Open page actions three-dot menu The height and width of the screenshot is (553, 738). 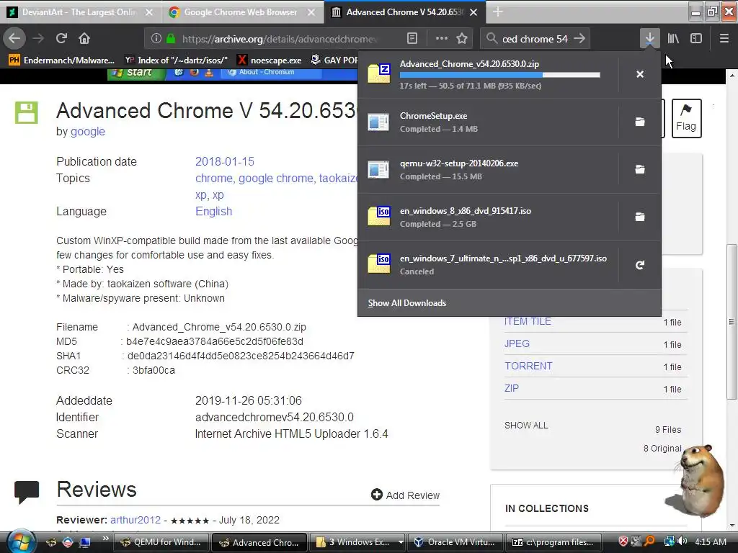(x=441, y=39)
